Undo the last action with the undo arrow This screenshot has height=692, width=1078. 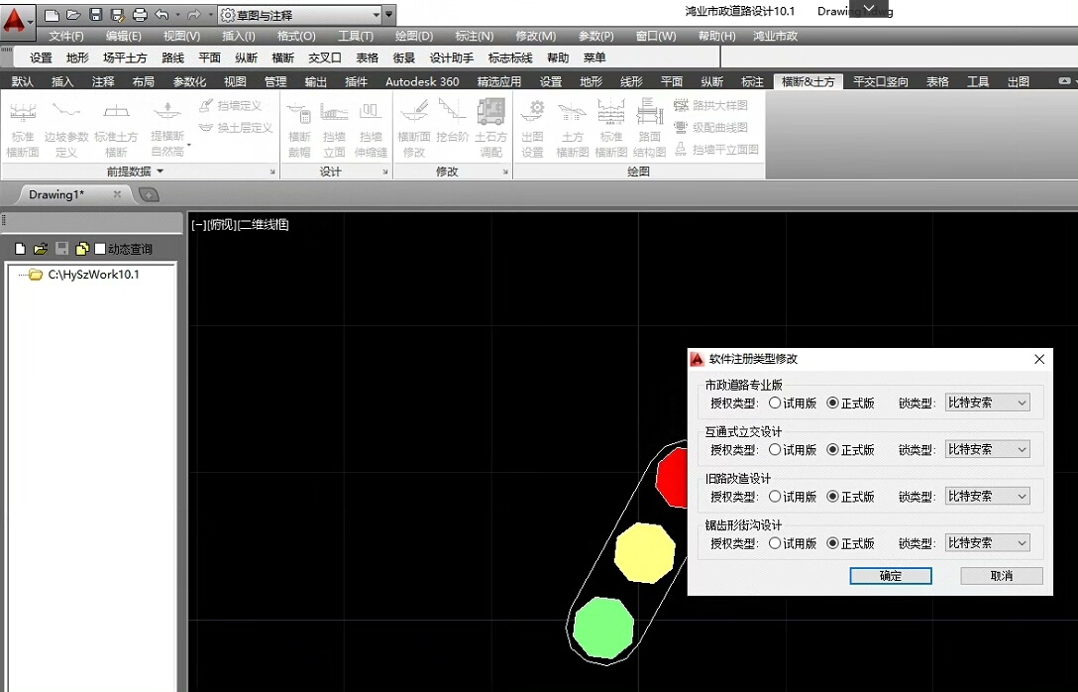point(162,15)
